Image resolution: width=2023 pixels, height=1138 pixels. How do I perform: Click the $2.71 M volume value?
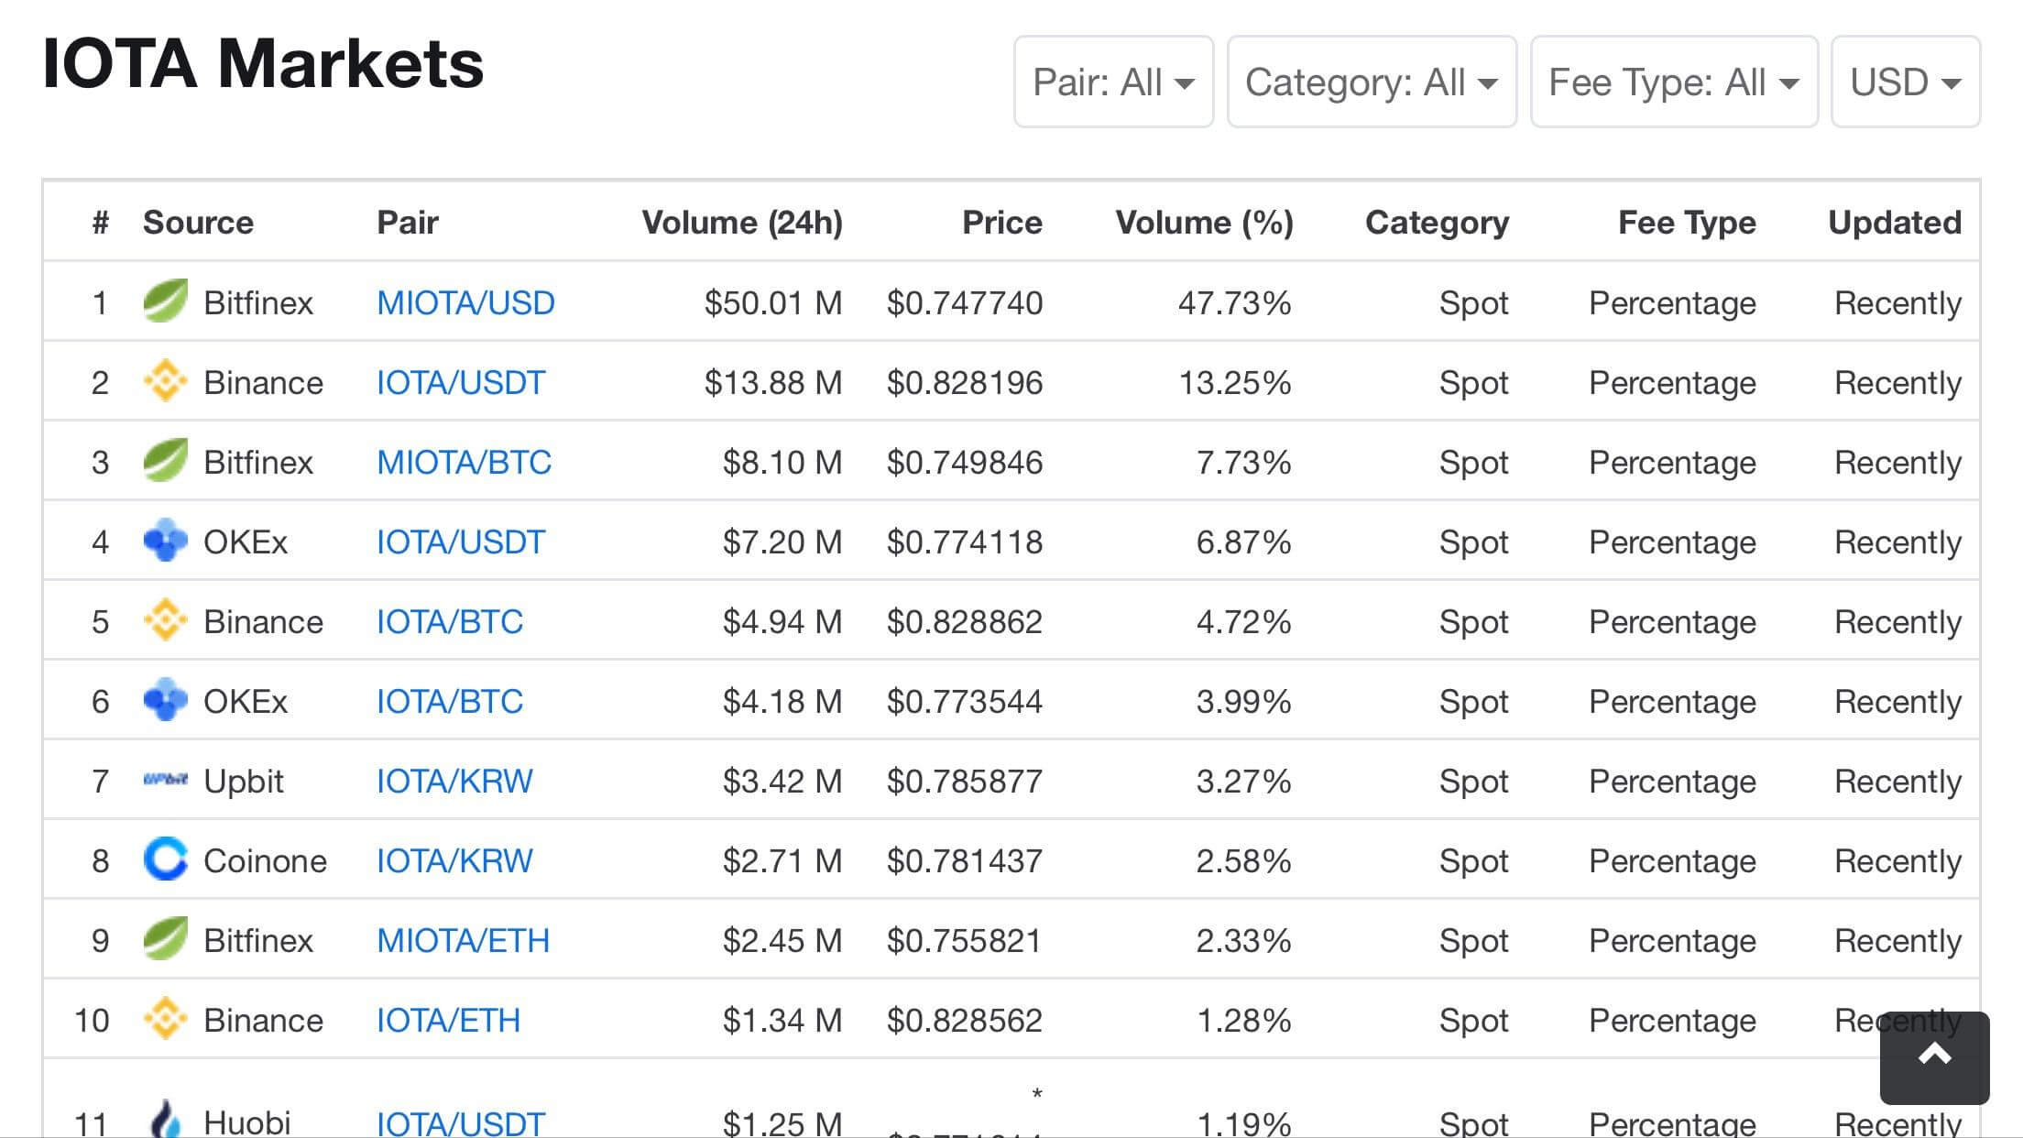(x=782, y=861)
